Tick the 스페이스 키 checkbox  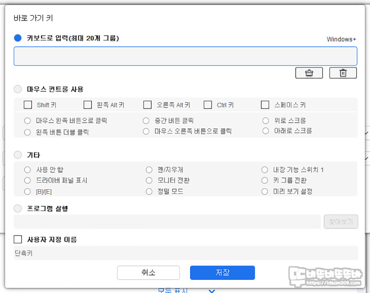point(265,105)
